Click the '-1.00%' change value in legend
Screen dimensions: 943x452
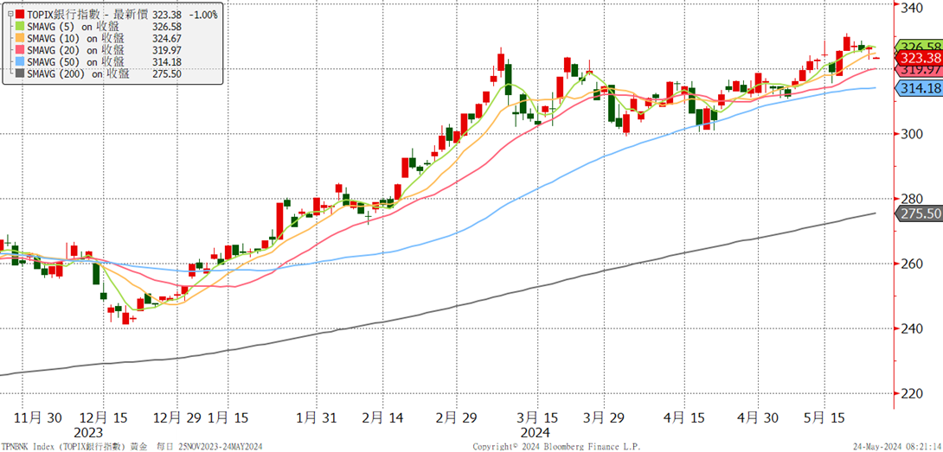202,14
